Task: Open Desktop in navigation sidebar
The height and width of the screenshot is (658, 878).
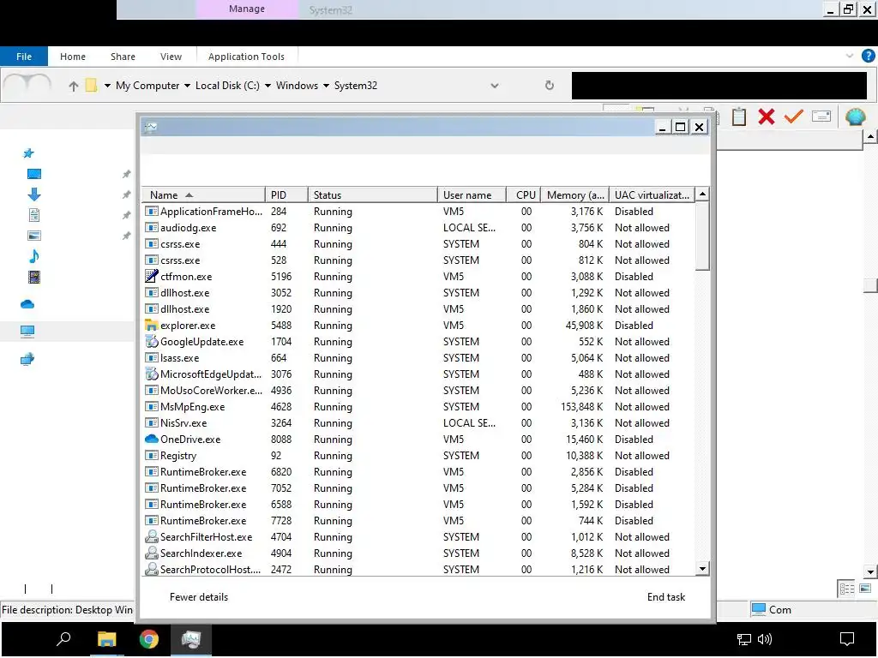Action: pyautogui.click(x=34, y=174)
